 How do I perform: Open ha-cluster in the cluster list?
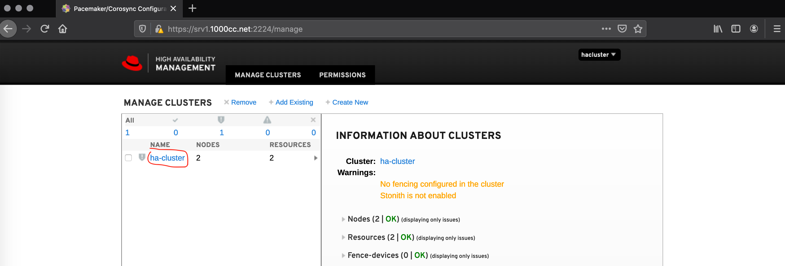point(167,158)
